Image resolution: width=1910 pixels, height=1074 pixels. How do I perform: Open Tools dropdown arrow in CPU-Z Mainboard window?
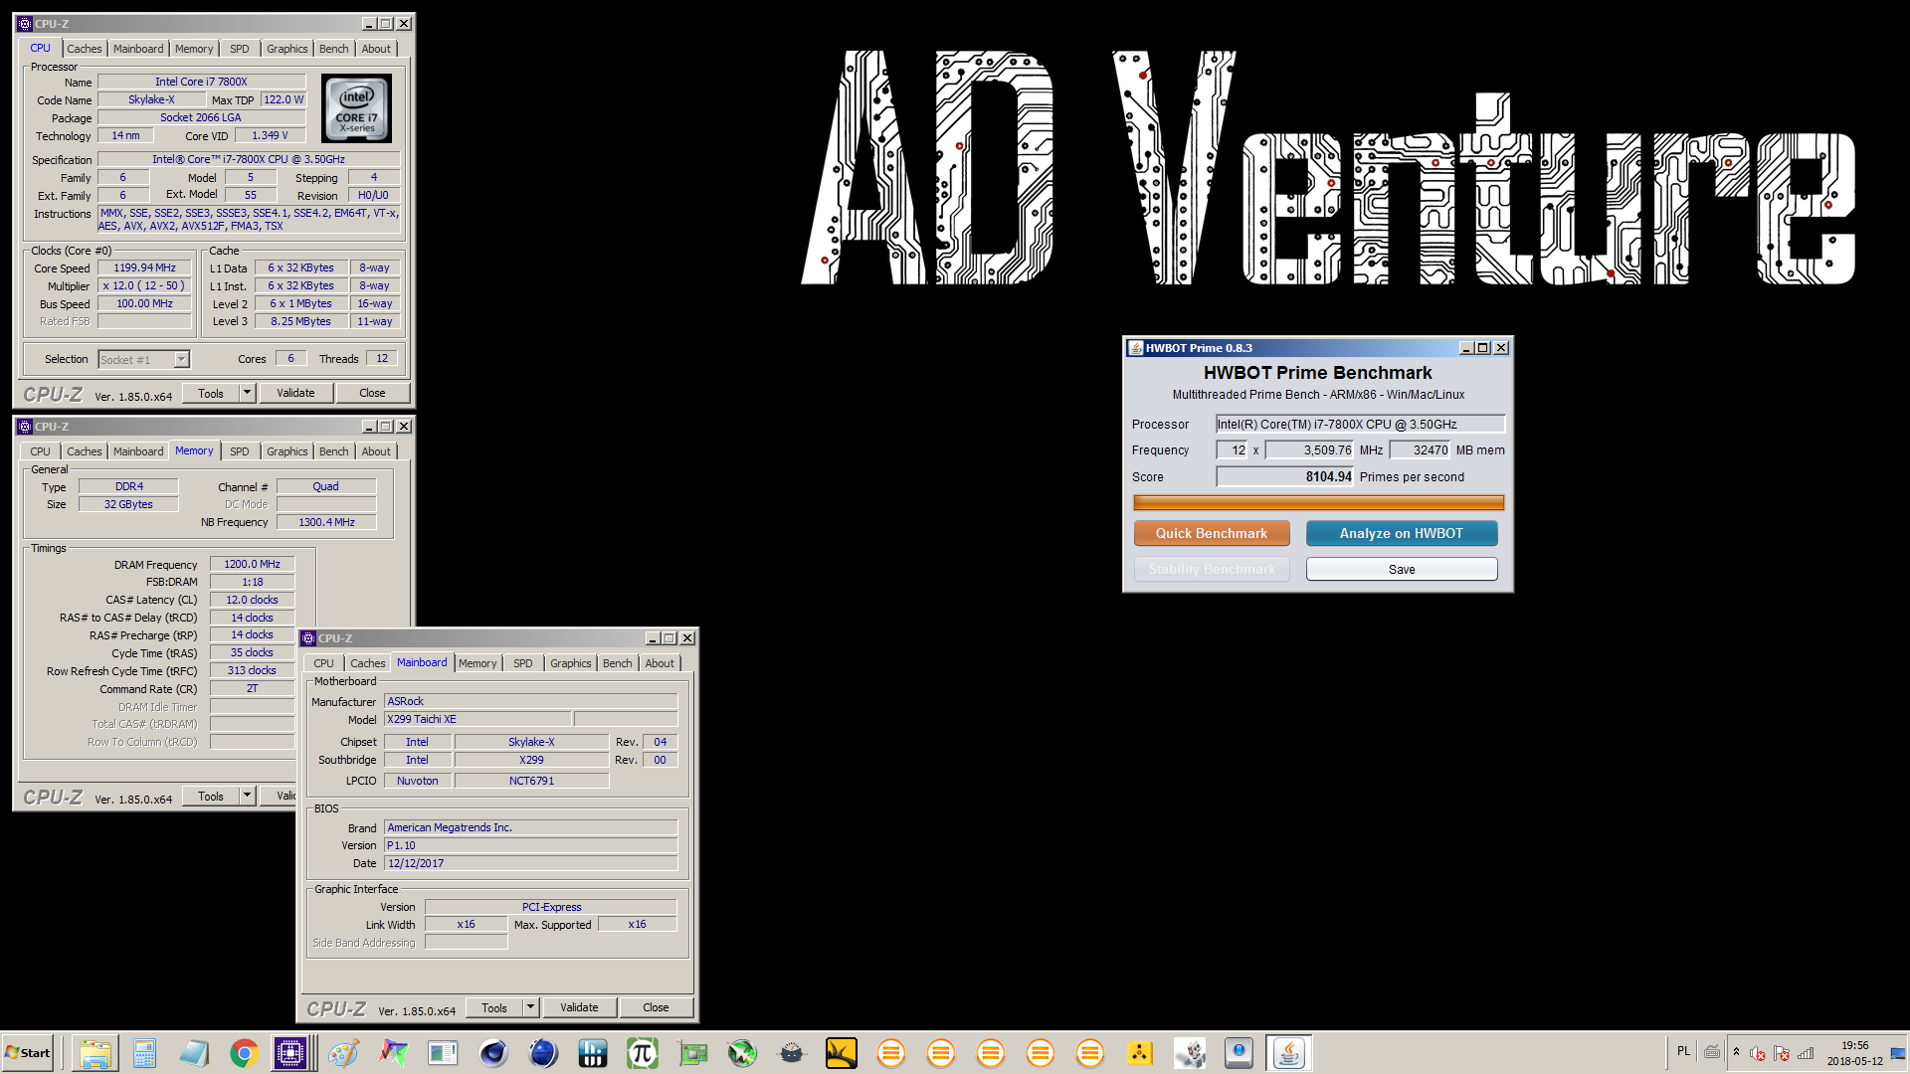[530, 1007]
